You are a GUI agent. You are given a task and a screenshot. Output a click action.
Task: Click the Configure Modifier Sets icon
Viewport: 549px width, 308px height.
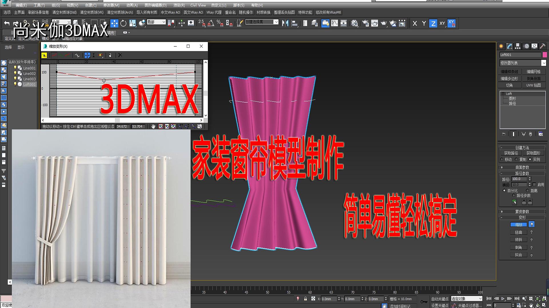pyautogui.click(x=540, y=134)
